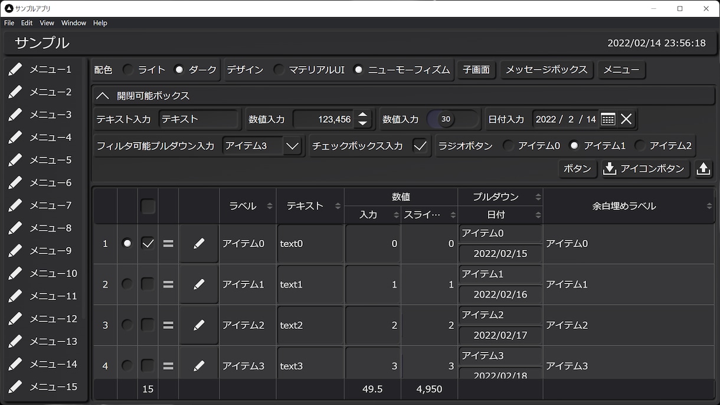Sort by the スライ… column header
Viewport: 720px width, 405px height.
tap(429, 215)
